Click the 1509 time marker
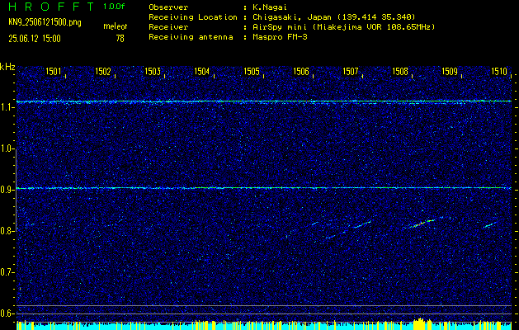 pos(450,71)
